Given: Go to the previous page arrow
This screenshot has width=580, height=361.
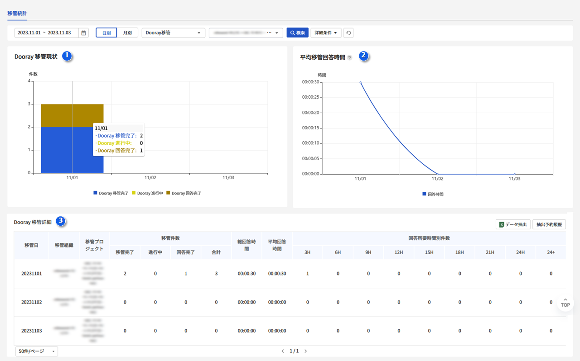Looking at the screenshot, I should [283, 351].
